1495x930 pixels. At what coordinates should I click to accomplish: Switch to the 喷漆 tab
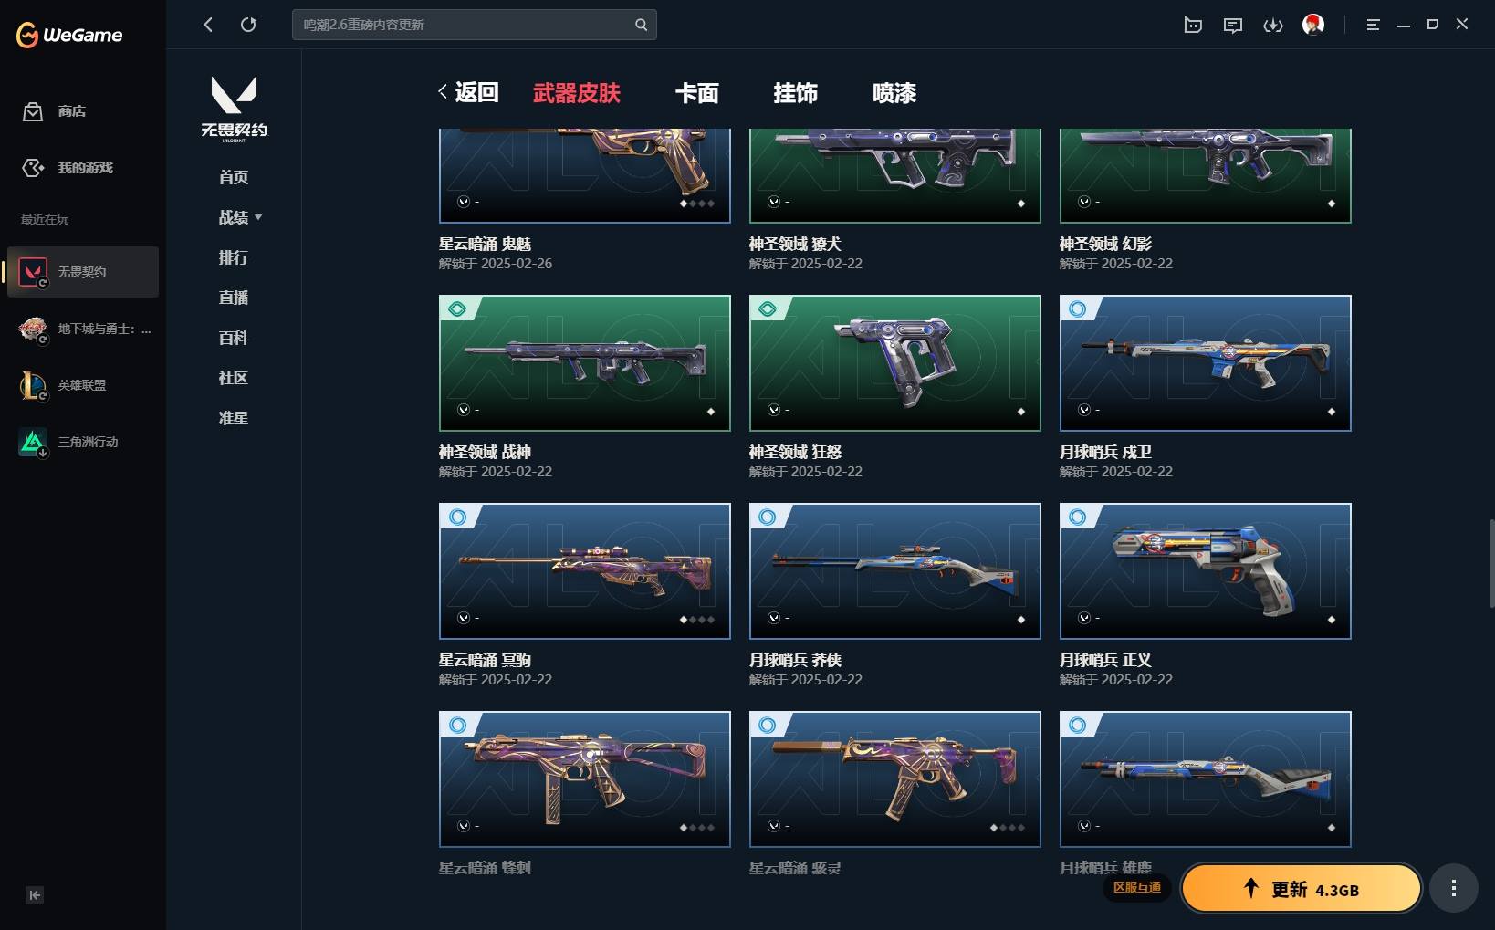click(x=894, y=93)
